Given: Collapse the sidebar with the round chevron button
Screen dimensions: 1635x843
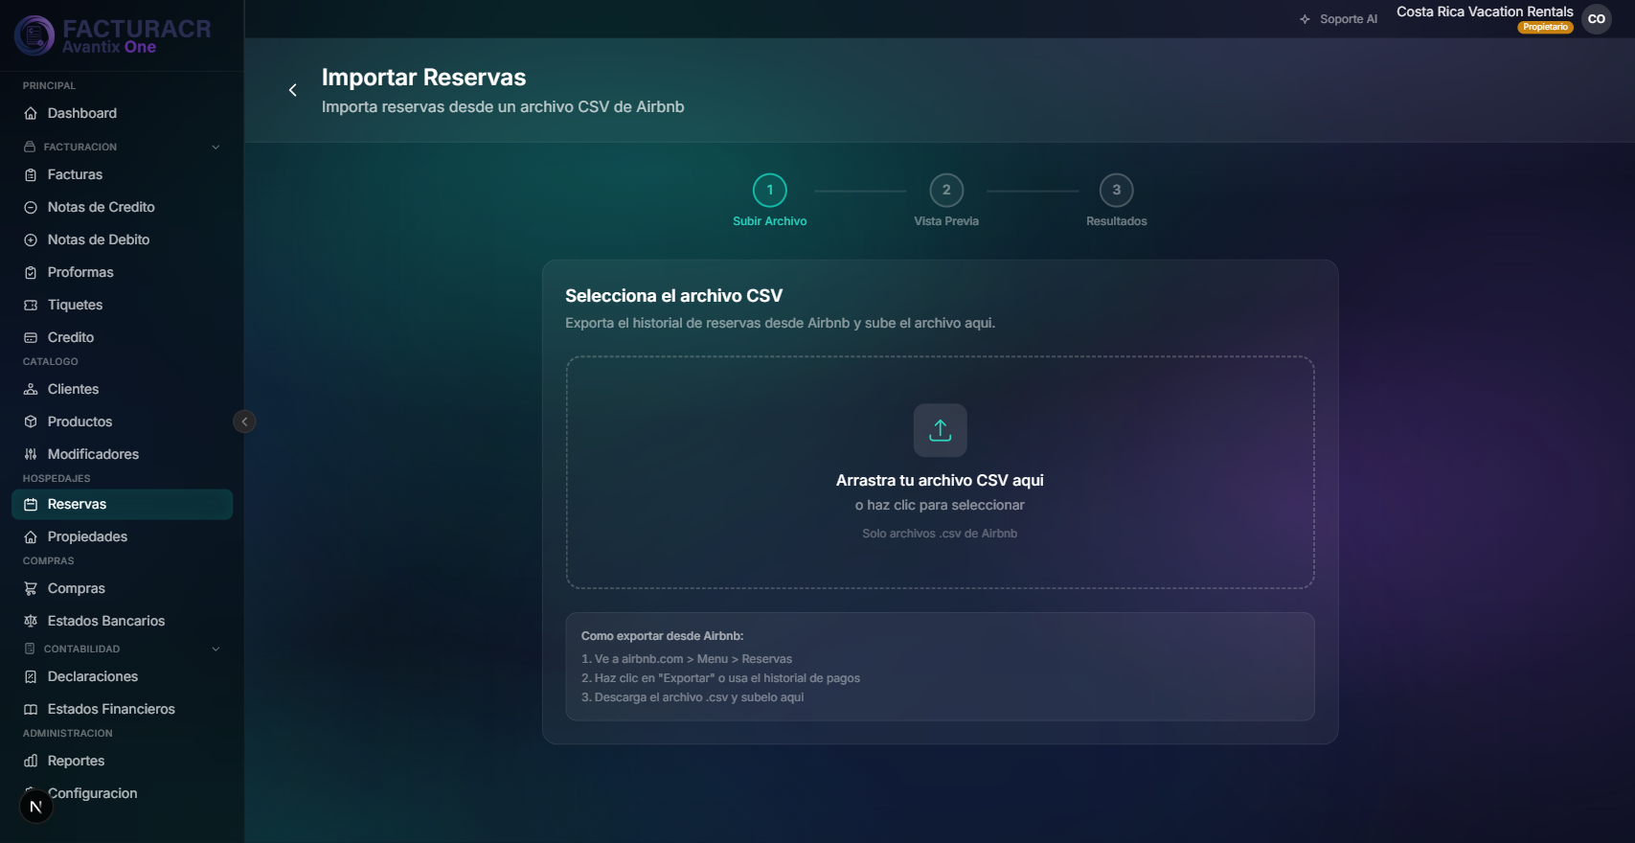Looking at the screenshot, I should click(x=244, y=421).
